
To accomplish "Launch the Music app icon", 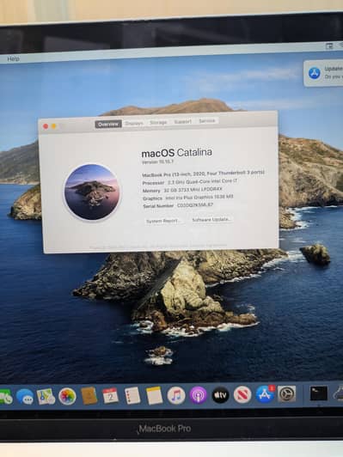I will pyautogui.click(x=176, y=395).
